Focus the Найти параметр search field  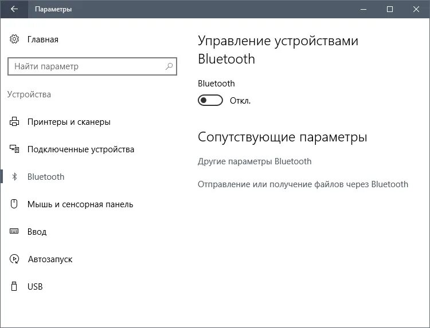point(92,66)
